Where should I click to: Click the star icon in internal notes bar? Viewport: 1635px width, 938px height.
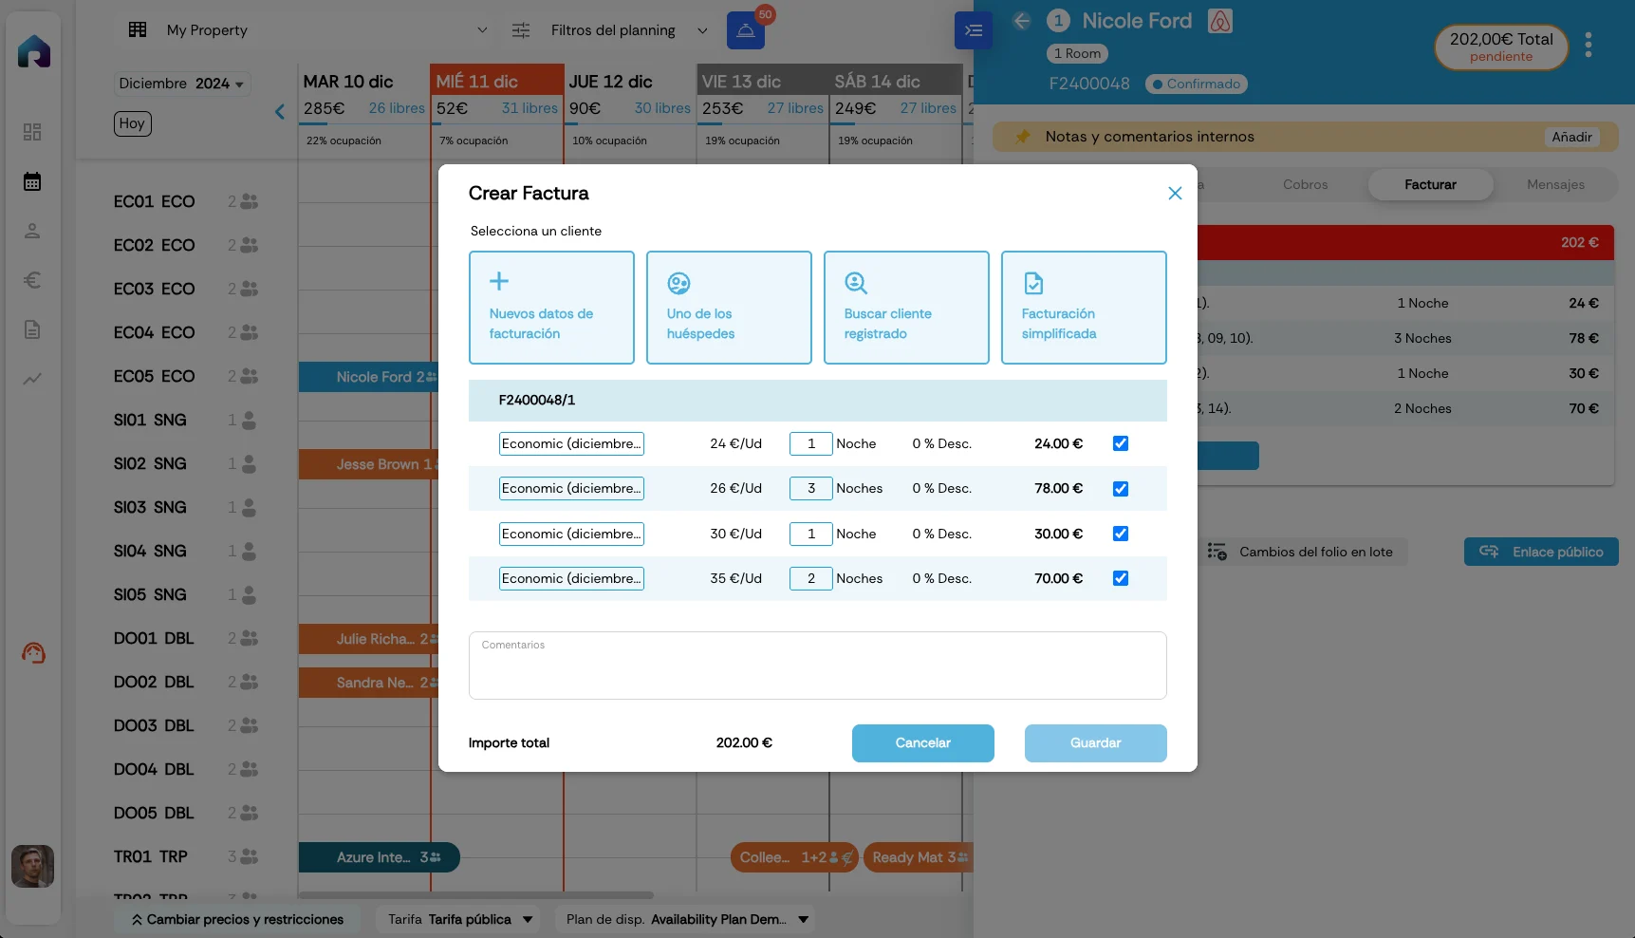[1023, 137]
